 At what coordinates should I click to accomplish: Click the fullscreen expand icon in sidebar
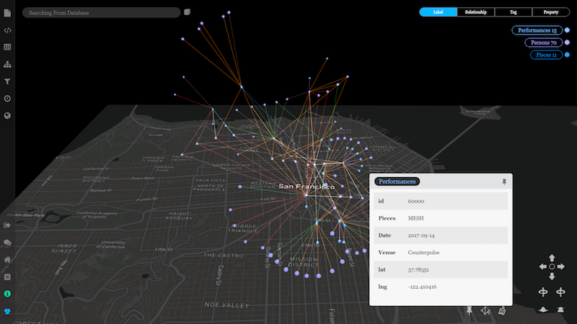click(7, 276)
